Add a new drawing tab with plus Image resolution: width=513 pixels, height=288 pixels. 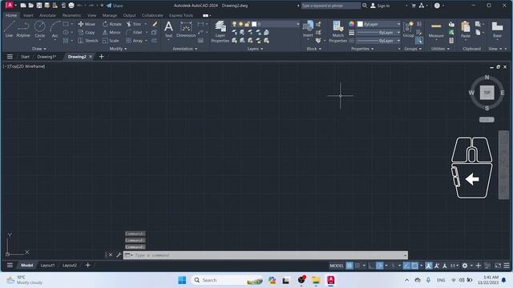(x=102, y=57)
